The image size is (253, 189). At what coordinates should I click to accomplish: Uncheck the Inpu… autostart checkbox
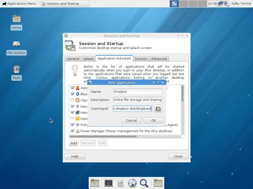point(72,106)
